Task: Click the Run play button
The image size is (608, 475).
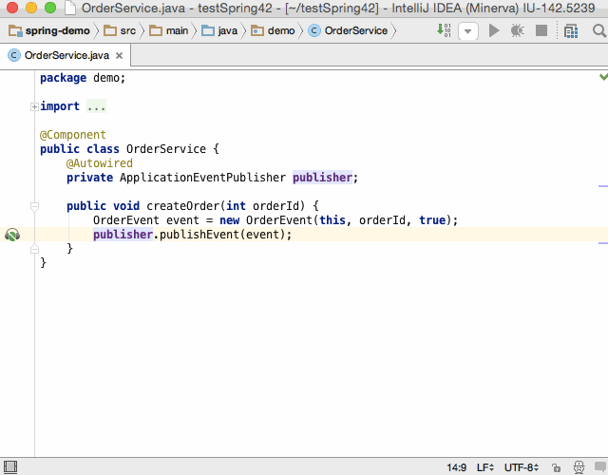Action: point(494,30)
